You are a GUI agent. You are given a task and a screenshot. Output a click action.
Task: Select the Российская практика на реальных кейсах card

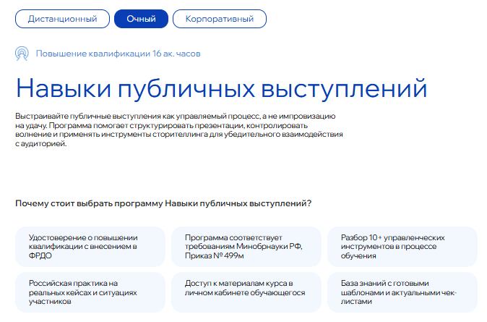90,292
